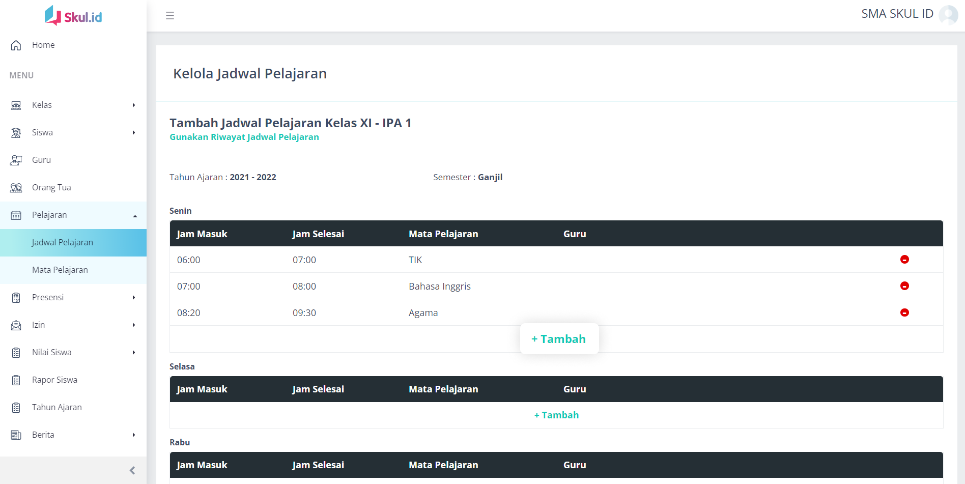Image resolution: width=965 pixels, height=484 pixels.
Task: Click the Skul.id logo
Action: (x=73, y=16)
